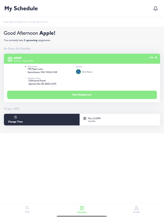This screenshot has width=164, height=218.
Task: Click the clock icon above Change Time
Action: 15,117
